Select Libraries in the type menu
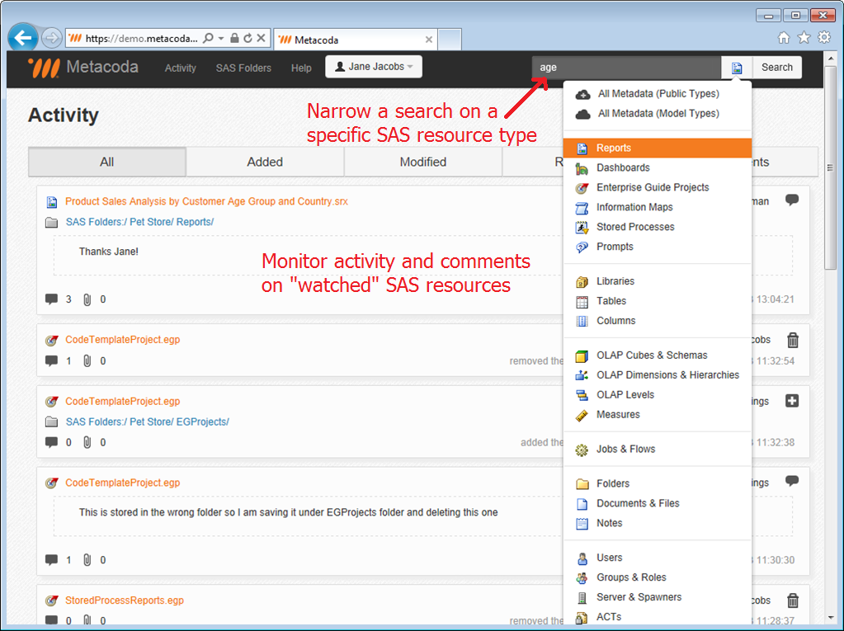Image resolution: width=844 pixels, height=631 pixels. click(658, 281)
